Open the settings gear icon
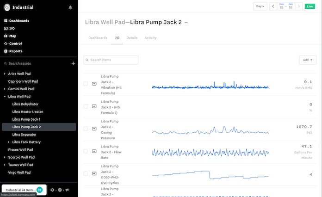322x197 pixels. [x=52, y=190]
